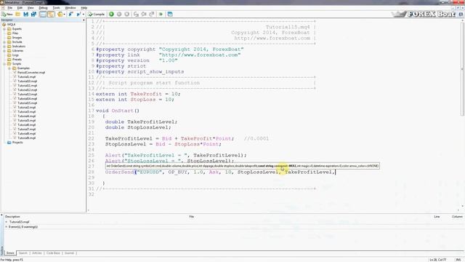Click the grey Stop debugging icon
Screen dimensions: 465x262
tap(126, 15)
